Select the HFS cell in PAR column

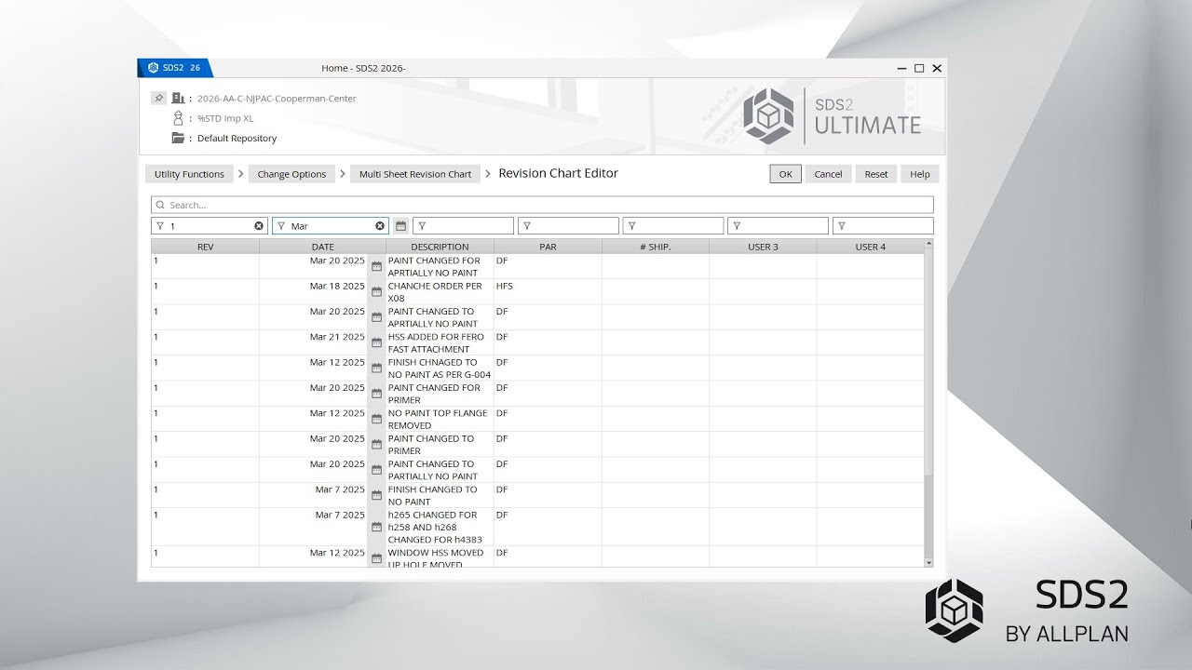(x=548, y=291)
